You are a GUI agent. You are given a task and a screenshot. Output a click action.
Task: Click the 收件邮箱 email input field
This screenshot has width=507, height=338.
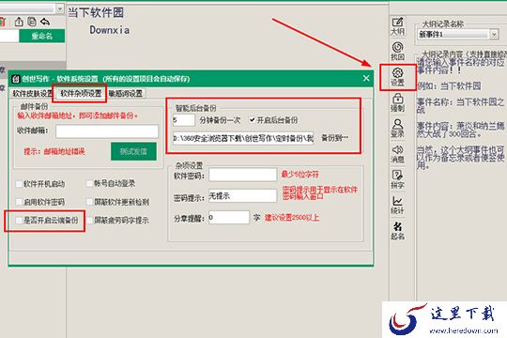107,131
